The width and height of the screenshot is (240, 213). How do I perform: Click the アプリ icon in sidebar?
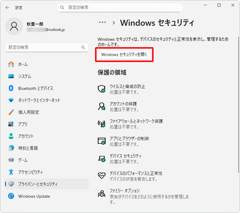point(11,124)
